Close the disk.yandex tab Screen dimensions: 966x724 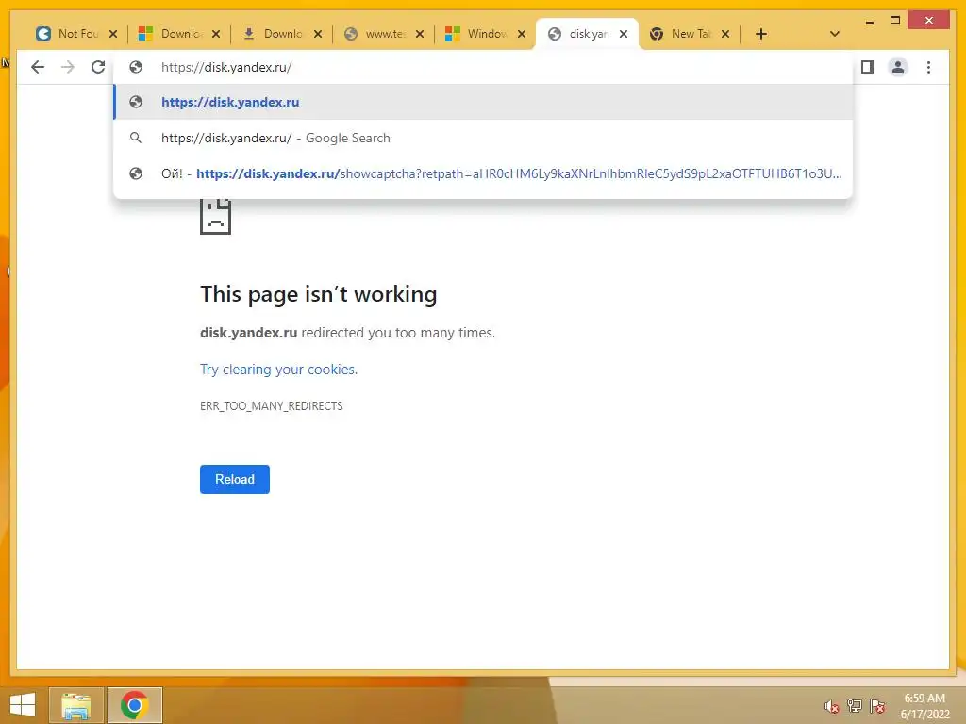tap(624, 34)
